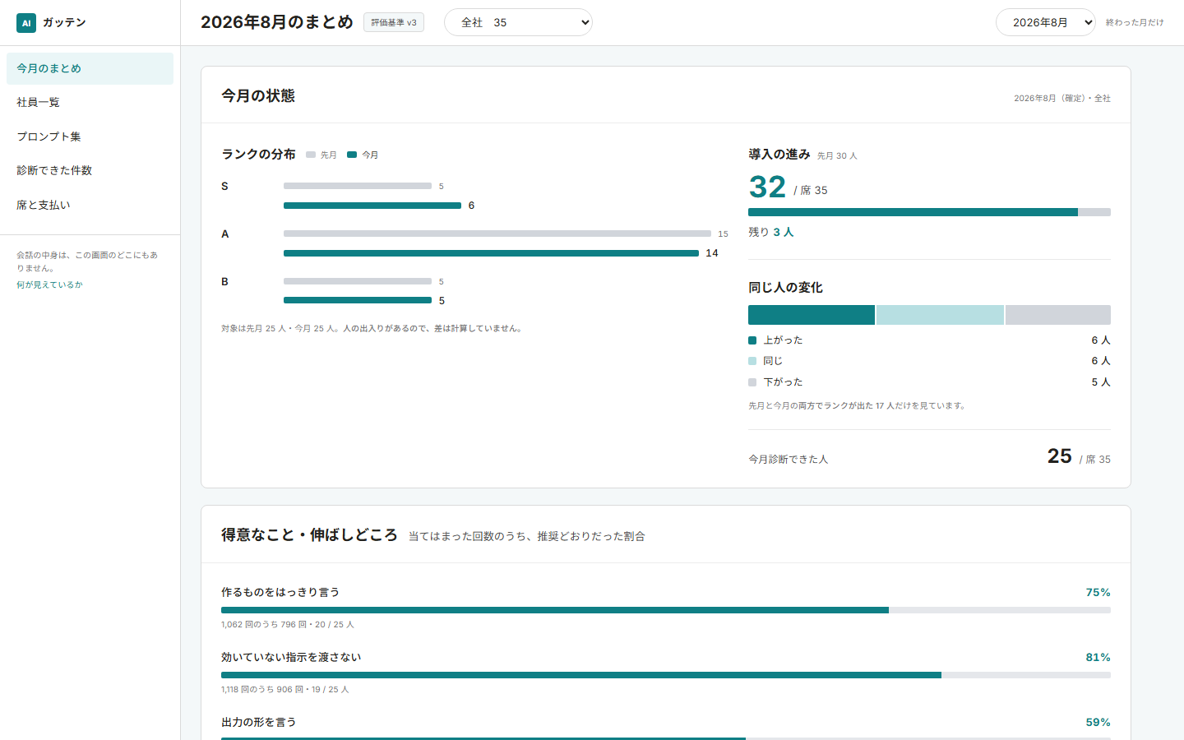Click the 今月 teal legend swatch
This screenshot has width=1184, height=740.
coord(352,155)
